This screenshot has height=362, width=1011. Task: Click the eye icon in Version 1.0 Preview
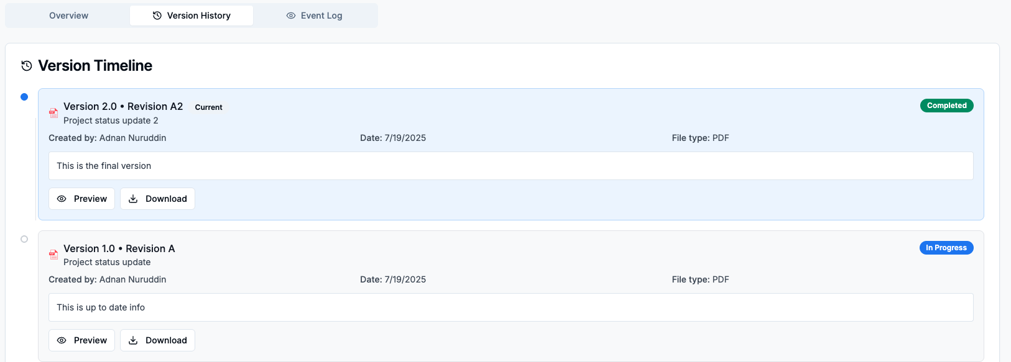pyautogui.click(x=62, y=340)
